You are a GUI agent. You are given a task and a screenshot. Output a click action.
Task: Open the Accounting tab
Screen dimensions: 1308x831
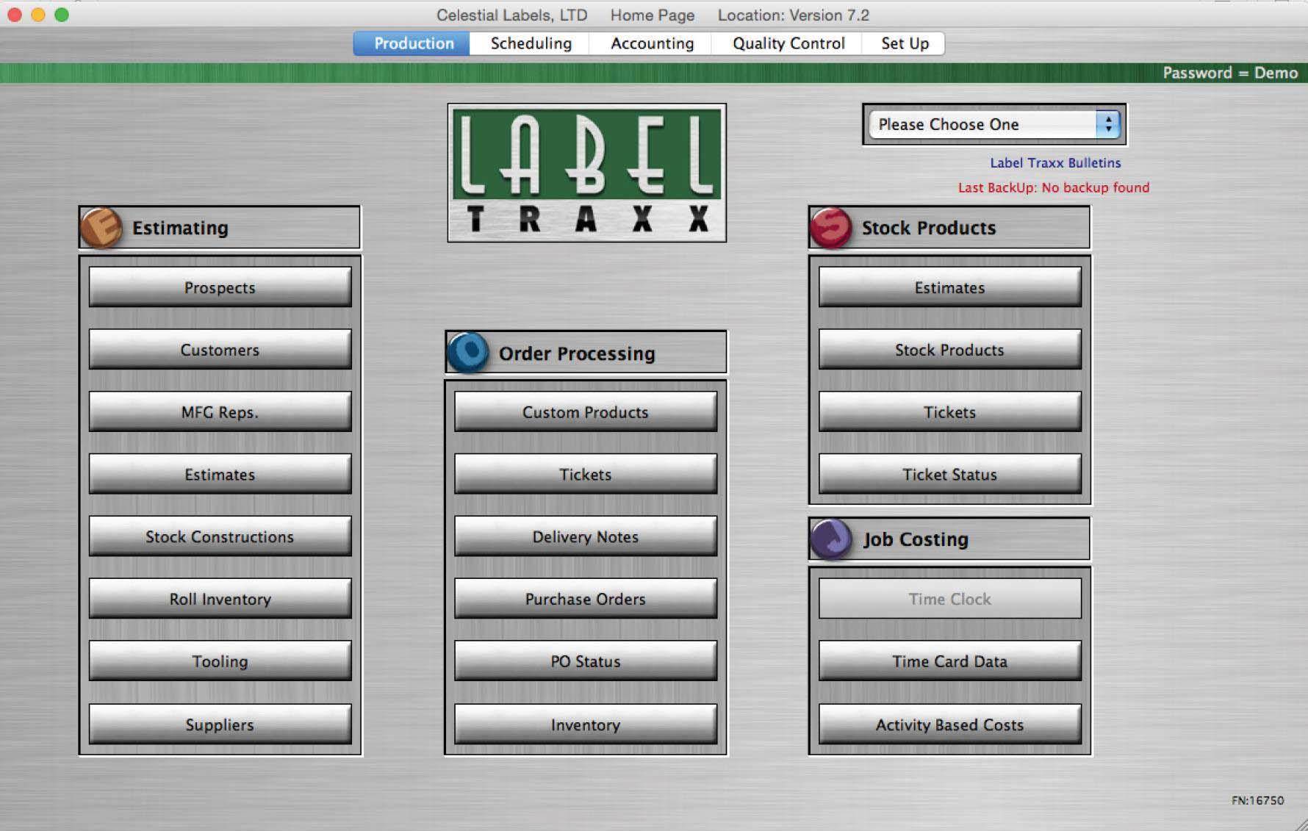[x=652, y=43]
